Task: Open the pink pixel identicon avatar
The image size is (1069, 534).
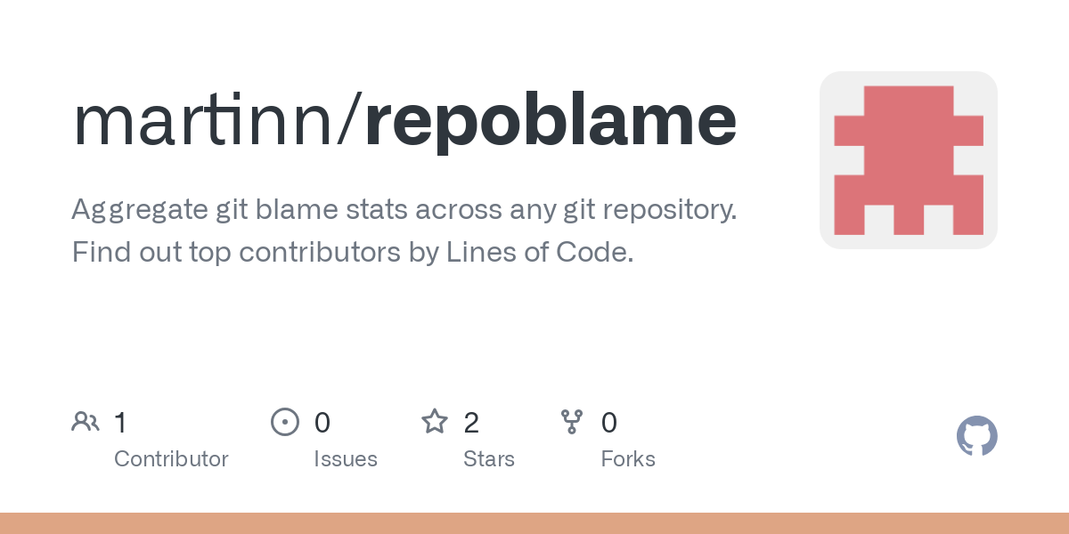Action: [x=908, y=160]
